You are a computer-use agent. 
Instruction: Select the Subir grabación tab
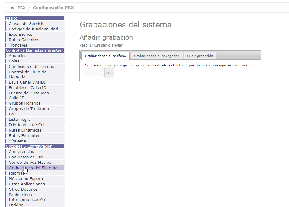tap(200, 56)
